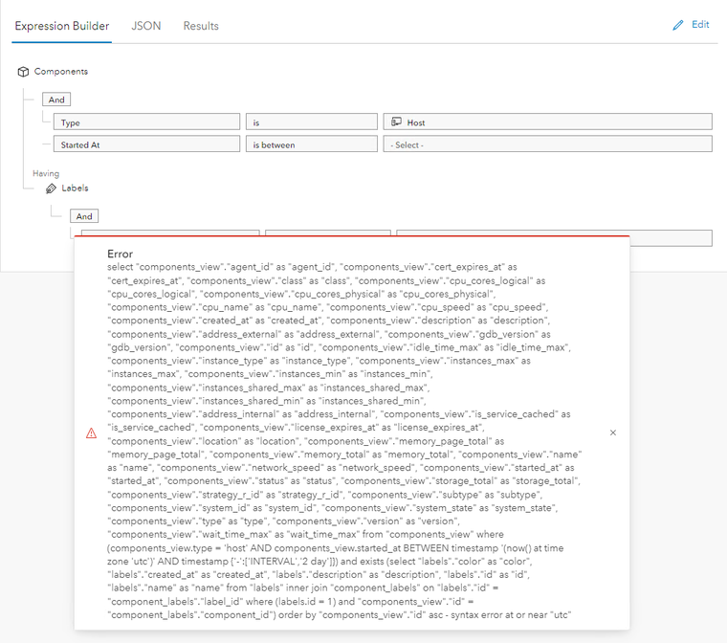Viewport: 727px width, 643px height.
Task: Click the 'Having' label text
Action: (46, 173)
